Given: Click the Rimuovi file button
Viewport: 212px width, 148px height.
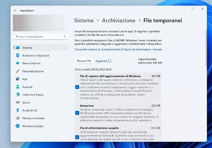Looking at the screenshot, I should point(84,61).
